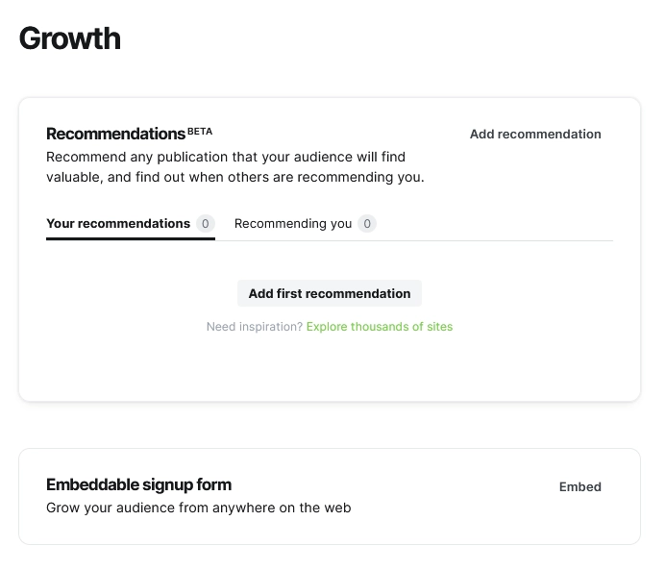The width and height of the screenshot is (665, 570).
Task: Click the Embeddable signup form title
Action: (x=138, y=484)
